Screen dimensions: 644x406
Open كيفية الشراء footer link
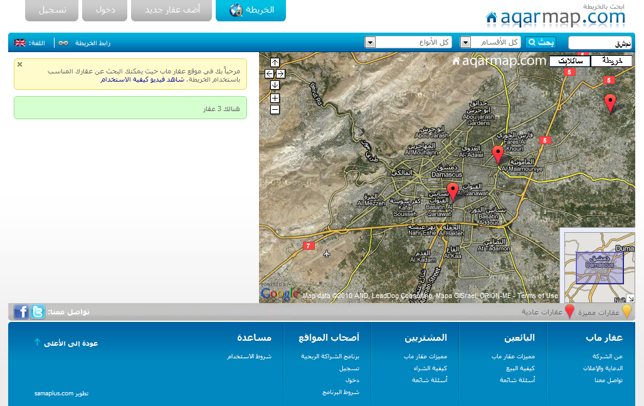(x=430, y=368)
